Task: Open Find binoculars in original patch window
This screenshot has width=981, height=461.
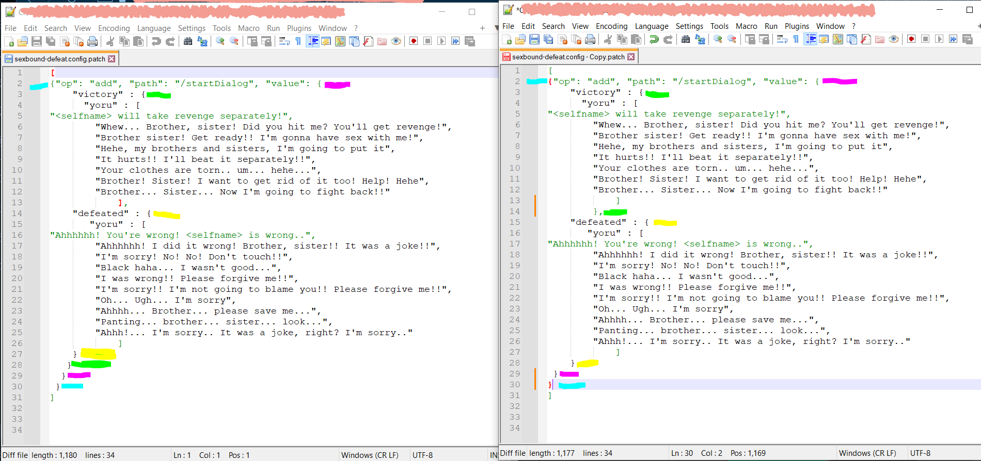Action: click(188, 41)
